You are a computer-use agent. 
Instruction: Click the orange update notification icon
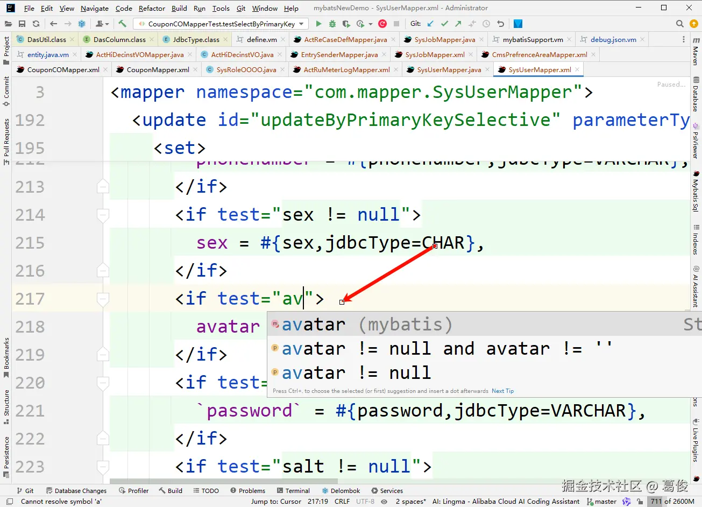coord(694,24)
